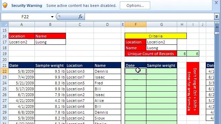Click the red Ctrl+Shift+Enter reminder box
Screen dimensions: 221x124
(x=193, y=89)
